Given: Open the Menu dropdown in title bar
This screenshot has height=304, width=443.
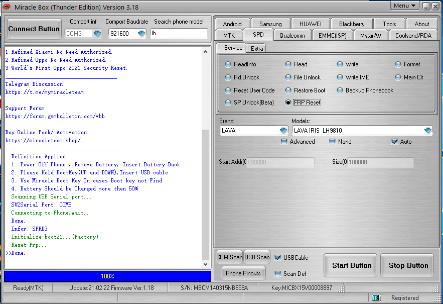Looking at the screenshot, I should (x=404, y=6).
